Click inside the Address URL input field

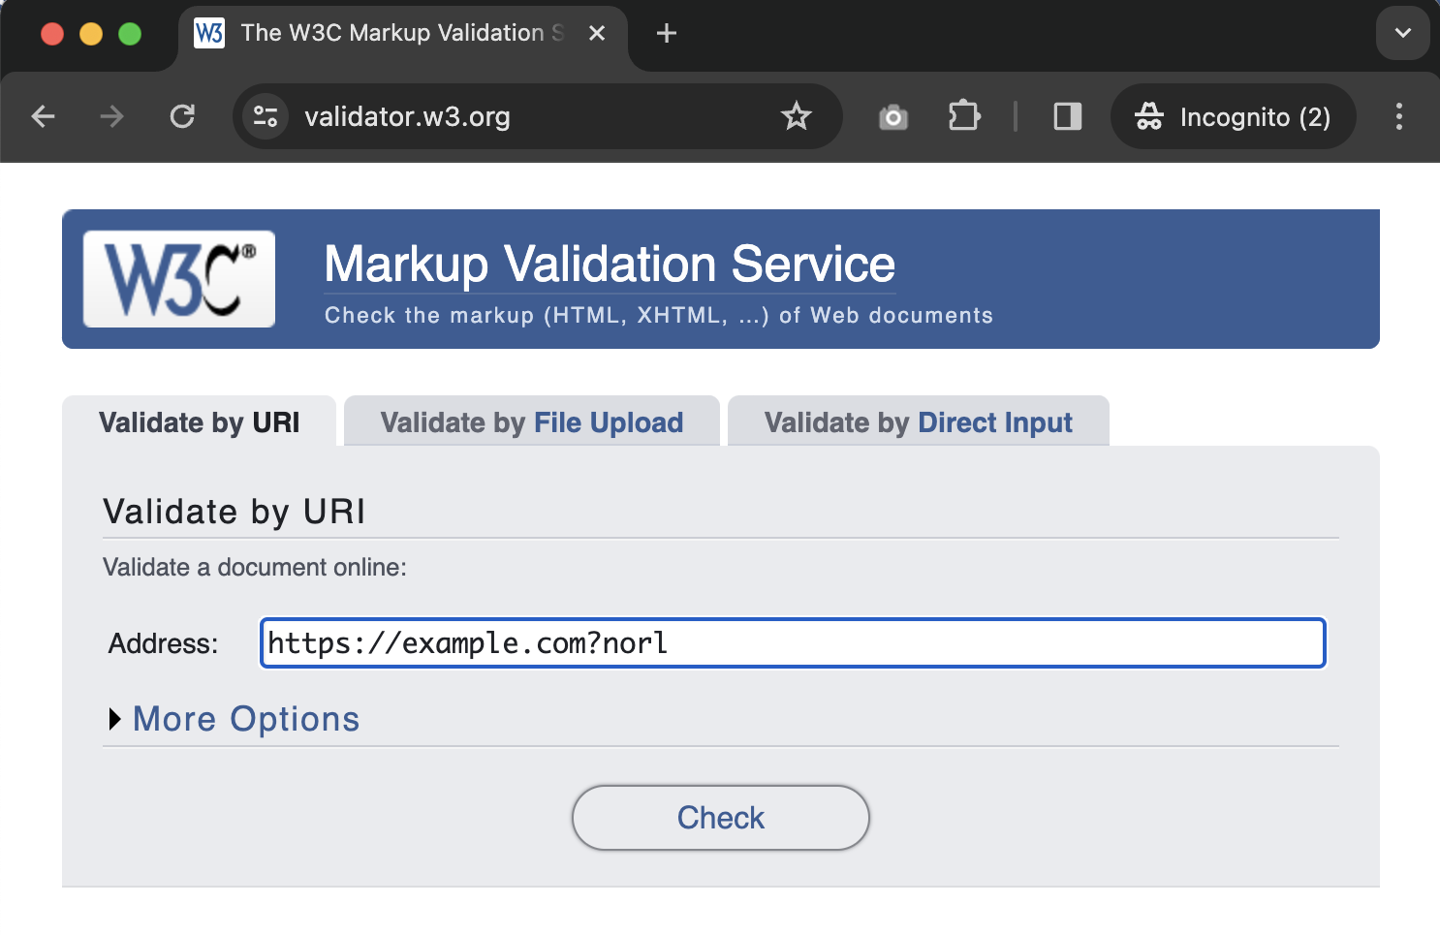(x=792, y=642)
